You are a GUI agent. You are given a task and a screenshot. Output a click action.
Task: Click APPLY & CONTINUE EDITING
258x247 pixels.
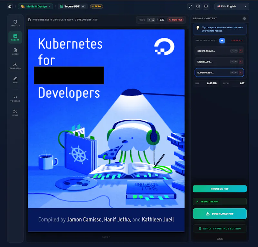pos(220,229)
